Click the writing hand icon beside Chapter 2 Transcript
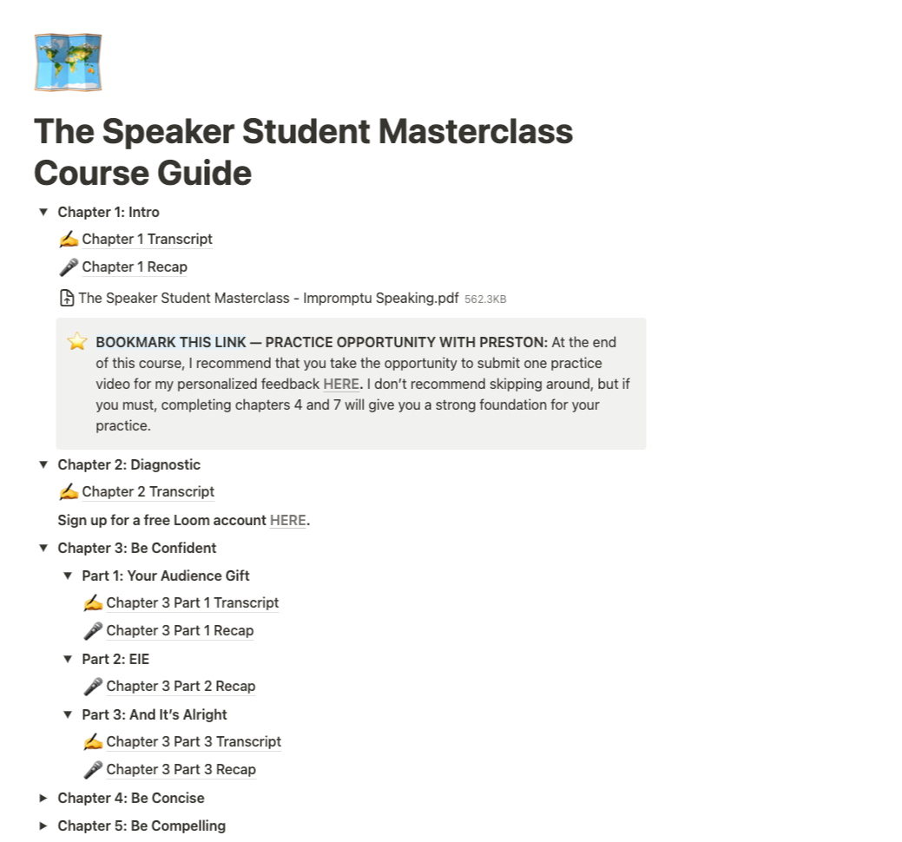Image resolution: width=902 pixels, height=842 pixels. point(69,492)
